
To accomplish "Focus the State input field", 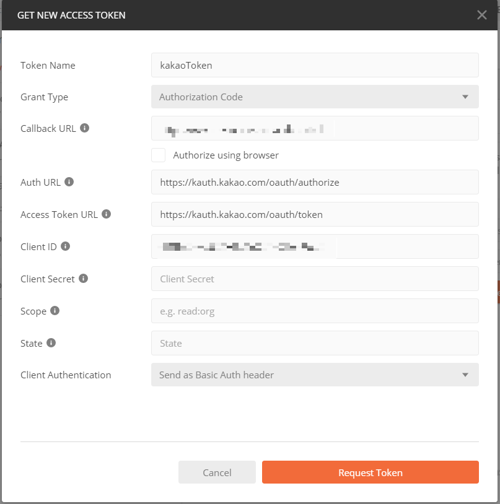I will (315, 343).
